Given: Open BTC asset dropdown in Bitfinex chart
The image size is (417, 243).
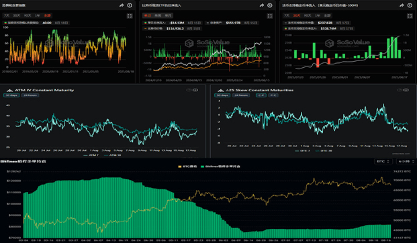Looking at the screenshot, I should click(383, 161).
